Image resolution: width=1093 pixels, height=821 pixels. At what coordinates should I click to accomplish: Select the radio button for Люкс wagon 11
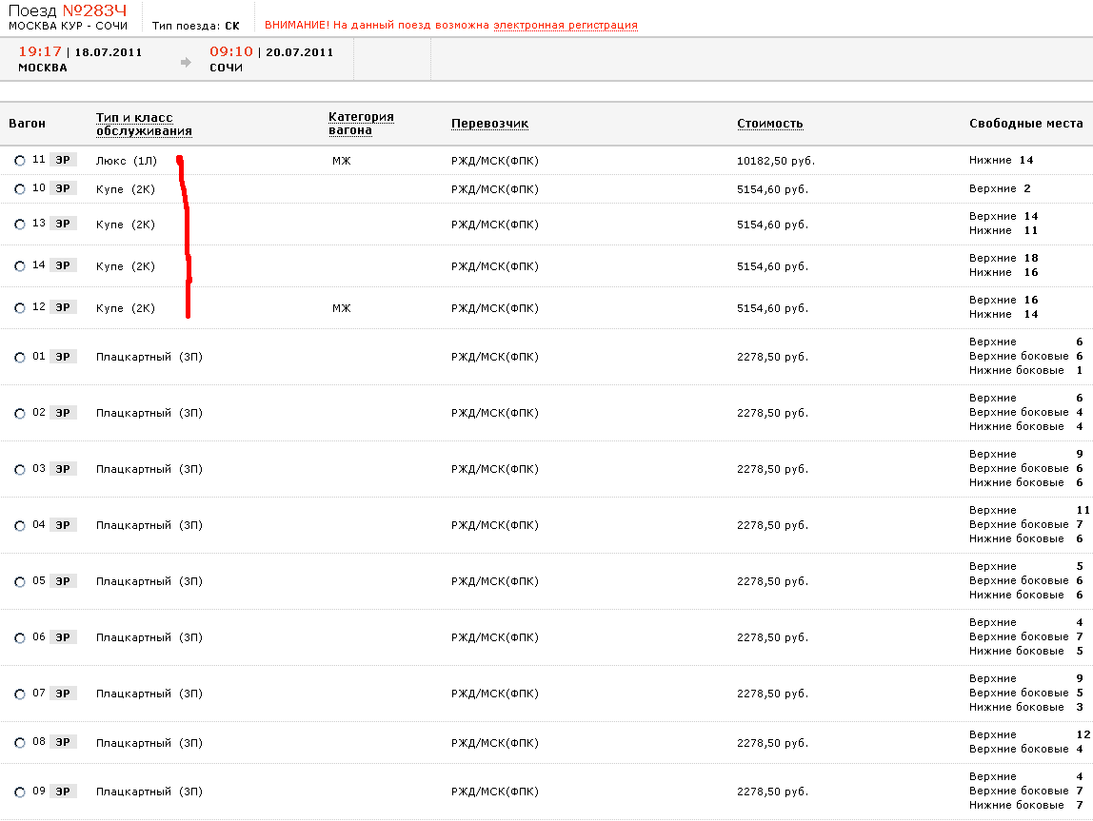coord(20,162)
